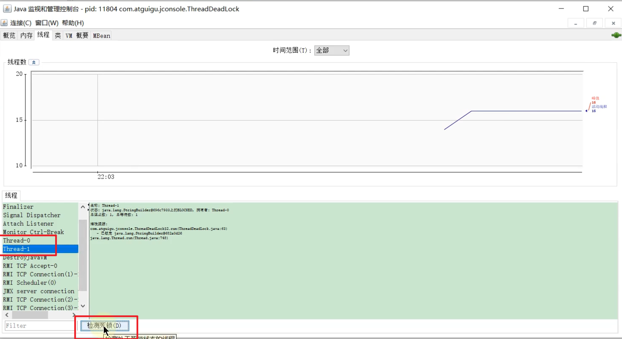Minimize the inner JConsole connection frame
Viewport: 622px width, 339px height.
(576, 23)
